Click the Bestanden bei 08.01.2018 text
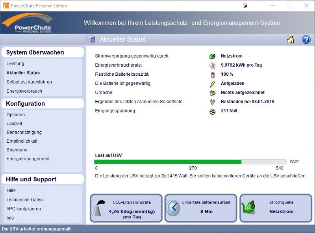Screen dimensions: 315x233 pyautogui.click(x=248, y=102)
